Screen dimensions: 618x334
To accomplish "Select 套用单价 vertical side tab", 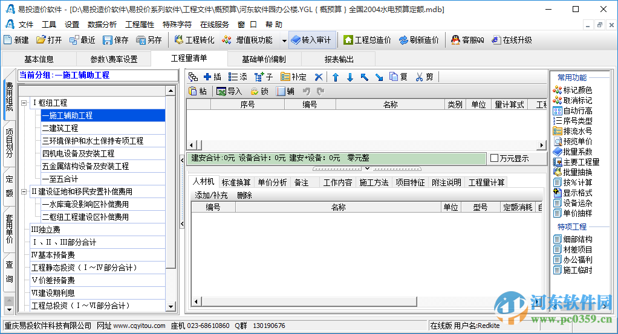I will [10, 229].
